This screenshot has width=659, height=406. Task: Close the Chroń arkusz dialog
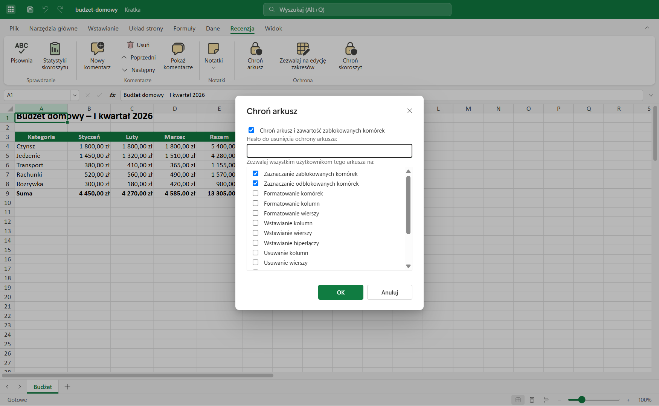coord(410,111)
